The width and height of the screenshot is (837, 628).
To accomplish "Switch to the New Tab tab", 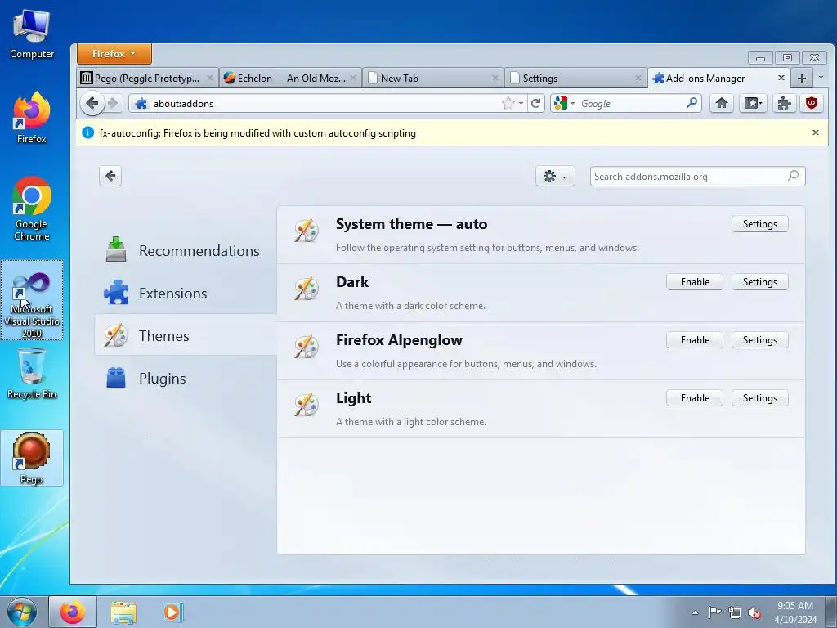I will tap(433, 78).
